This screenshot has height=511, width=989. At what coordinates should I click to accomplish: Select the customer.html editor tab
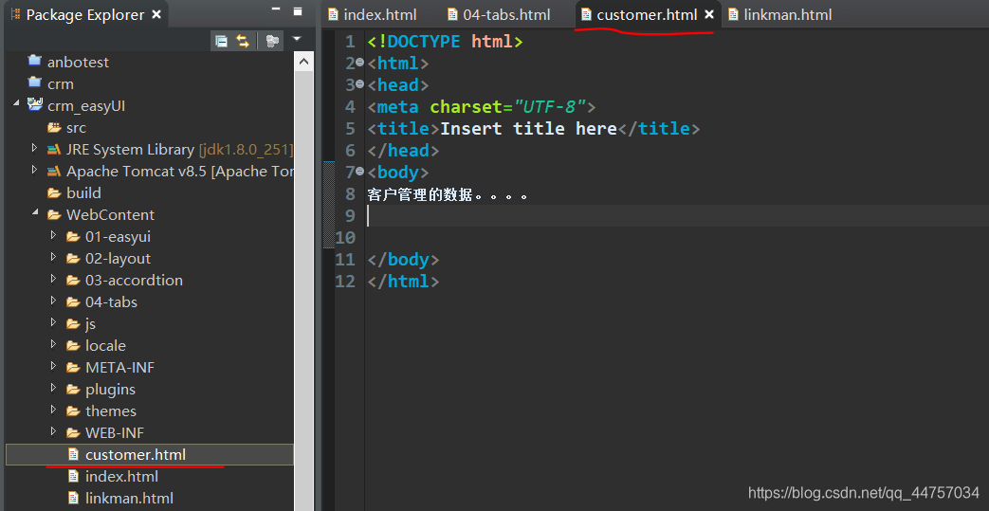(647, 14)
